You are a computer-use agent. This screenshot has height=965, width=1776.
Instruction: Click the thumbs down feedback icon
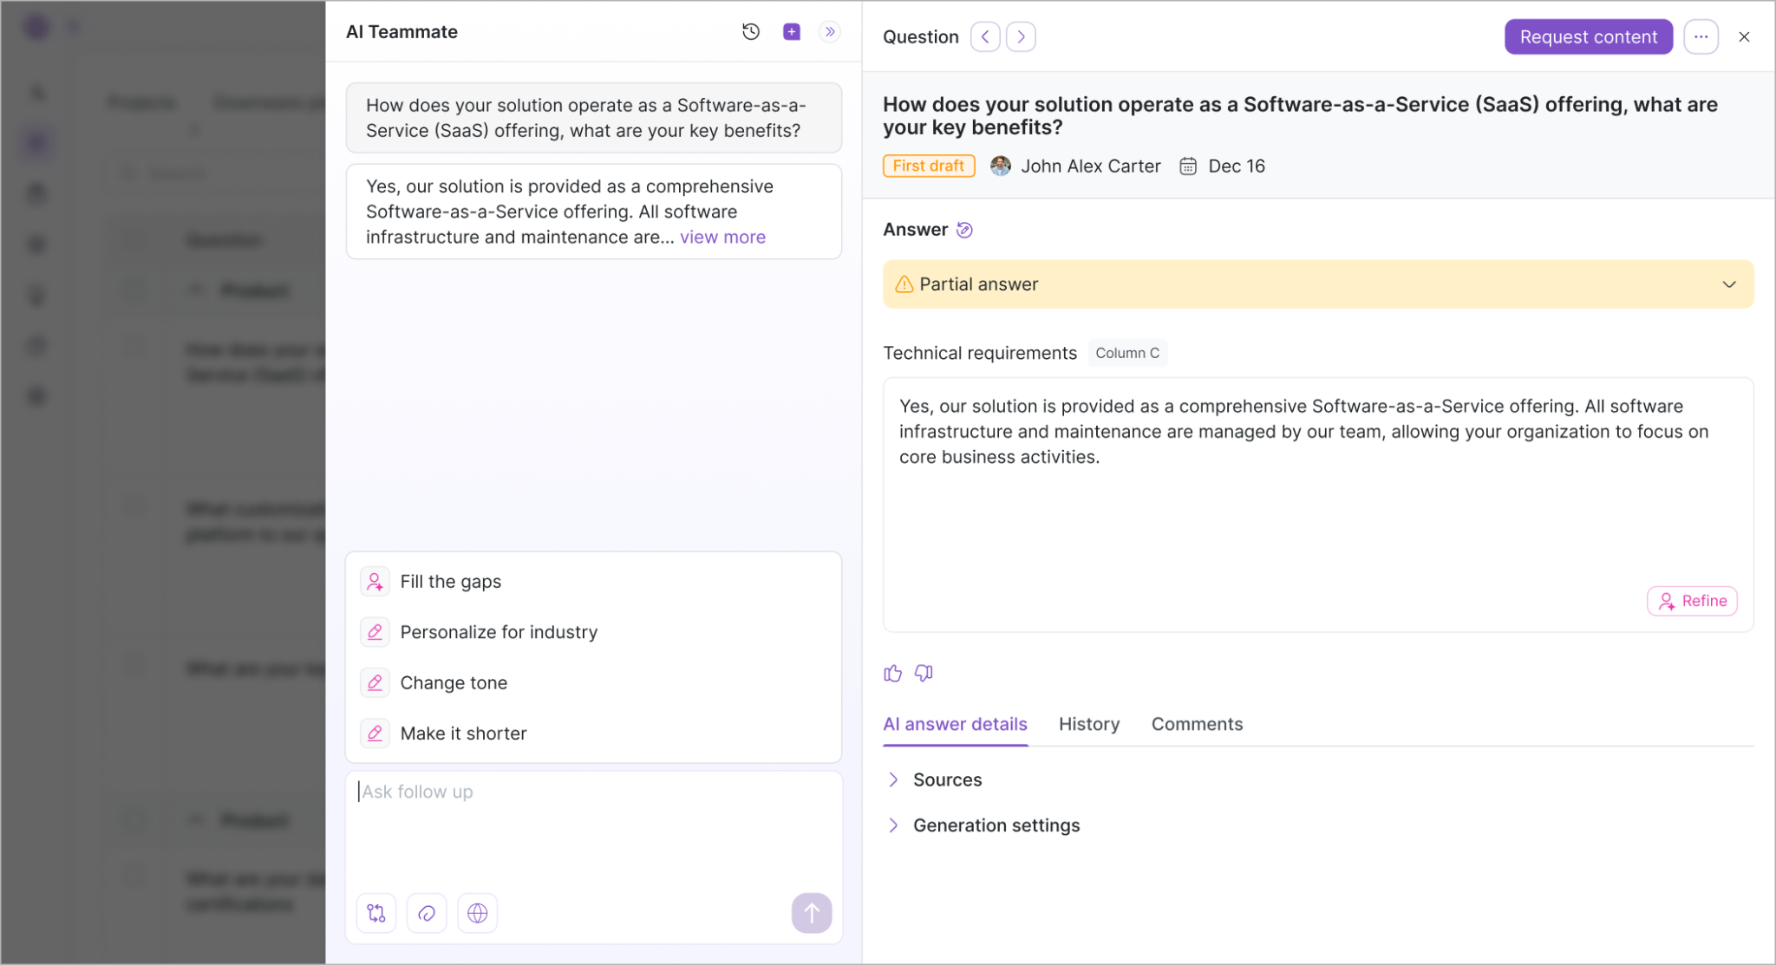pos(924,674)
